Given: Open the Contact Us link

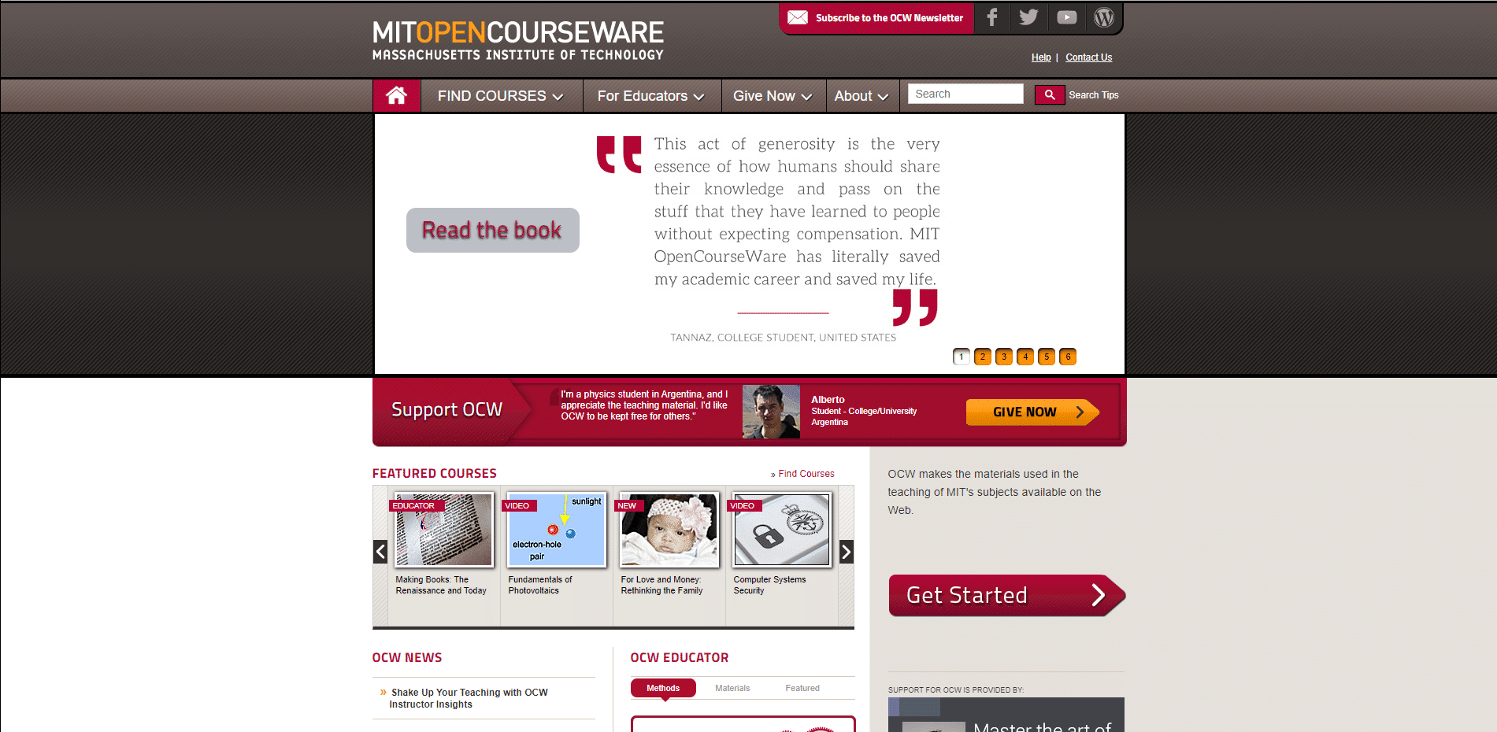Looking at the screenshot, I should (1089, 57).
